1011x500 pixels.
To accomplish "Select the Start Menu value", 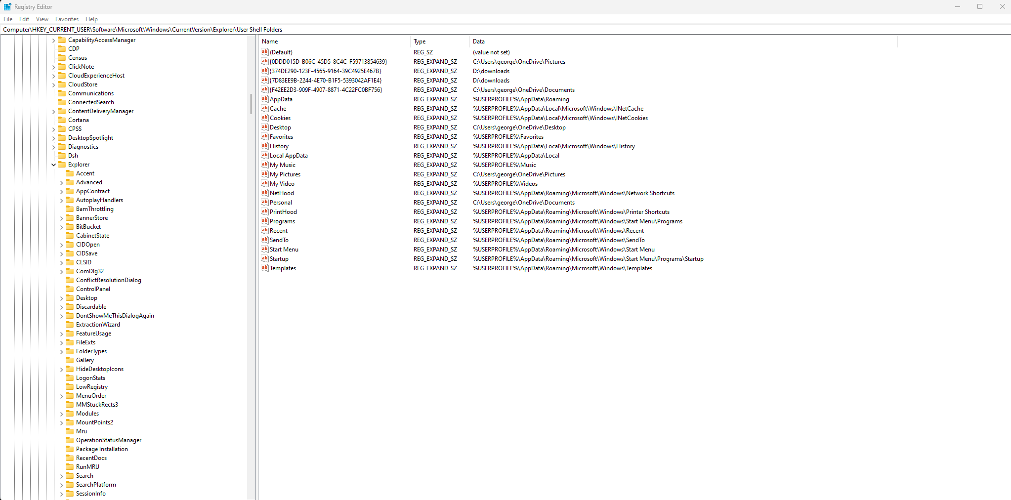I will 284,250.
